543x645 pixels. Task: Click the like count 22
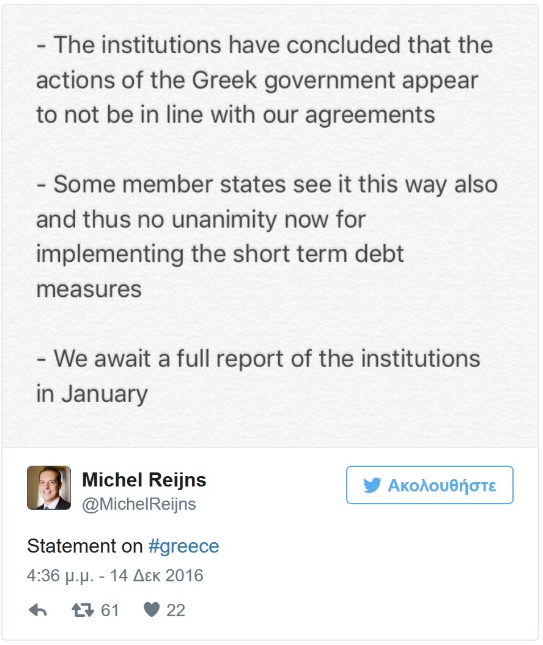(175, 610)
